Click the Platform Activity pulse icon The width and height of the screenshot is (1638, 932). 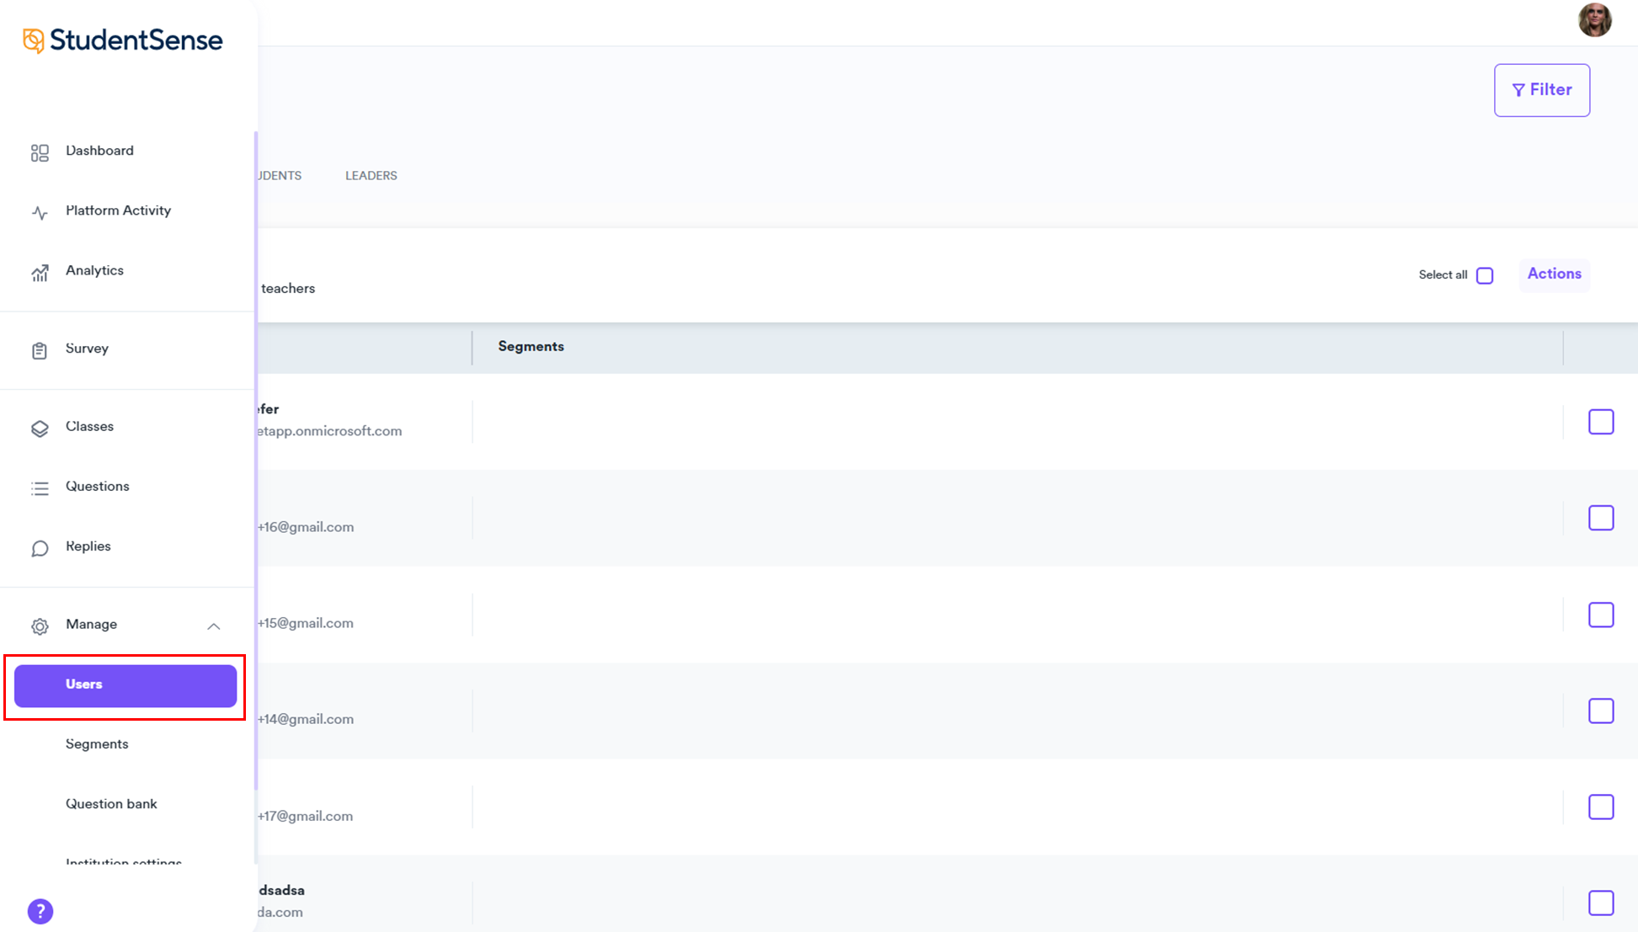[x=40, y=212]
